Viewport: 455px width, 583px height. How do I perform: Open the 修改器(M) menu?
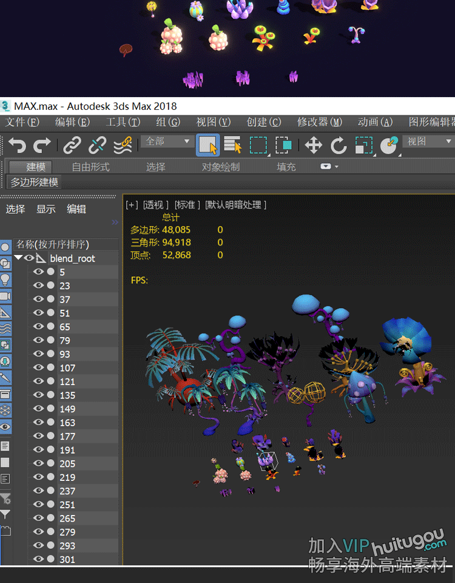tap(319, 122)
